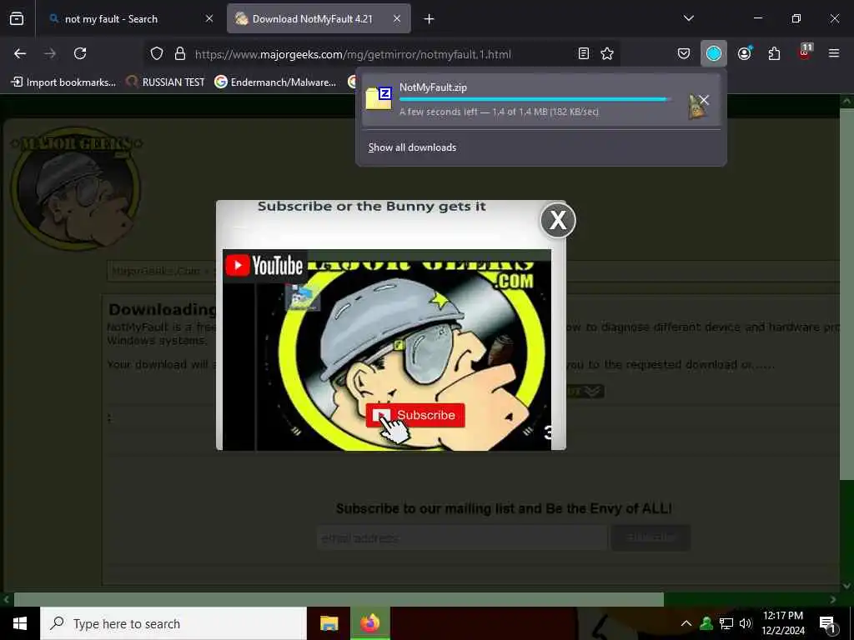
Task: Open the tracking protection shield icon
Action: tap(157, 54)
